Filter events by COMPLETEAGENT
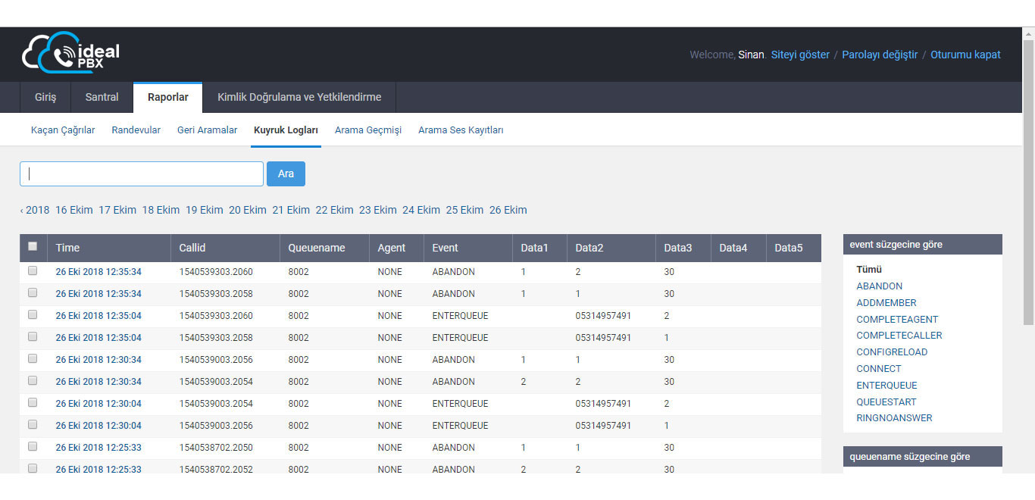The height and width of the screenshot is (500, 1035). (x=897, y=319)
